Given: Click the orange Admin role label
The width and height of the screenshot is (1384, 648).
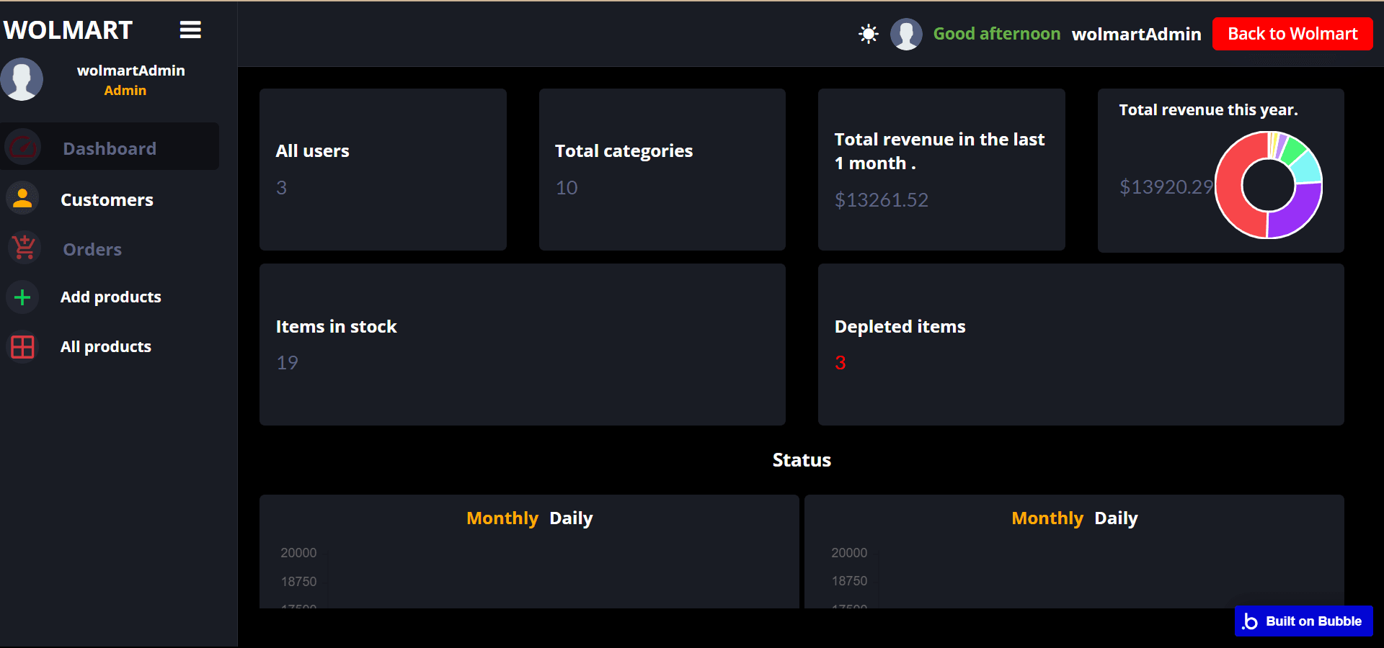Looking at the screenshot, I should (125, 91).
